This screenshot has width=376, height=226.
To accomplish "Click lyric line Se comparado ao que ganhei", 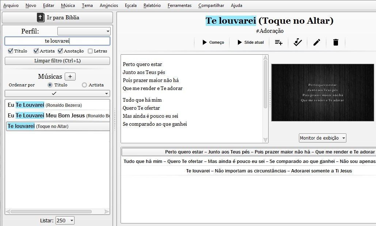I will [155, 124].
